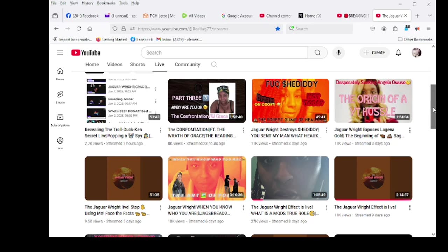
Task: Close The Jaguar Wright browser tab
Action: [406, 16]
